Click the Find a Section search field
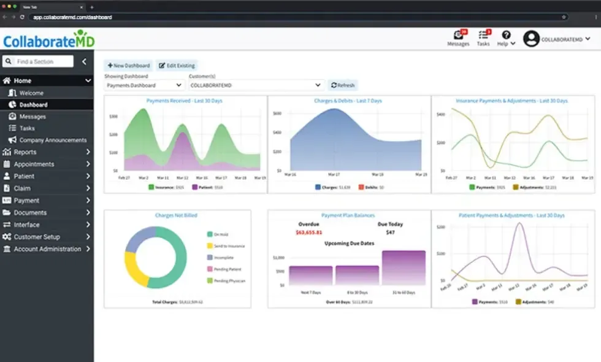This screenshot has width=601, height=362. [x=38, y=61]
